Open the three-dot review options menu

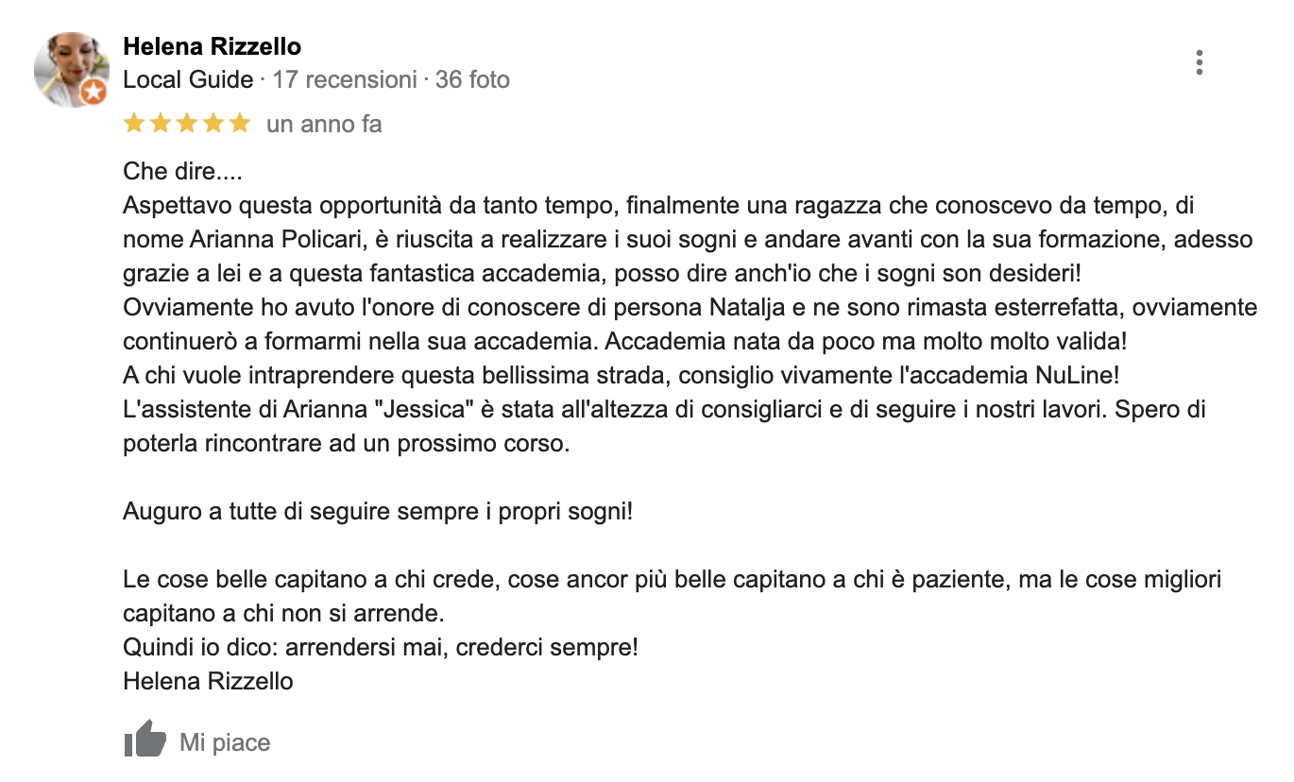coord(1199,62)
